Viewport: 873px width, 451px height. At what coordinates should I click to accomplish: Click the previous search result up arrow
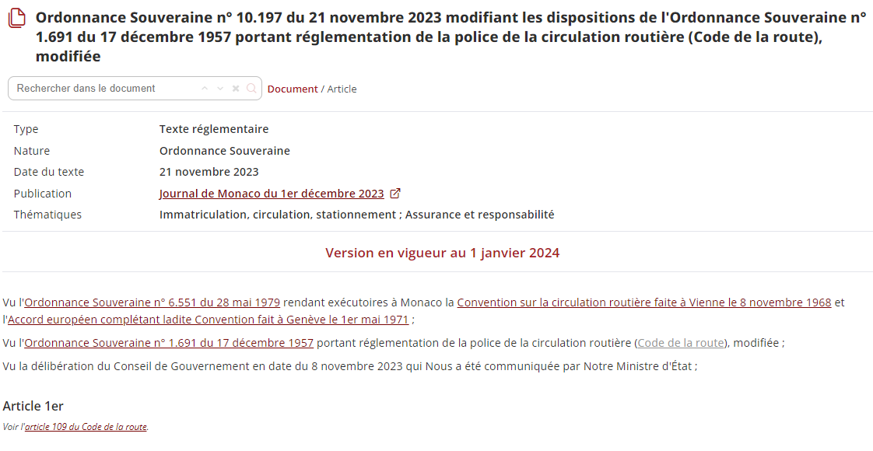click(205, 89)
